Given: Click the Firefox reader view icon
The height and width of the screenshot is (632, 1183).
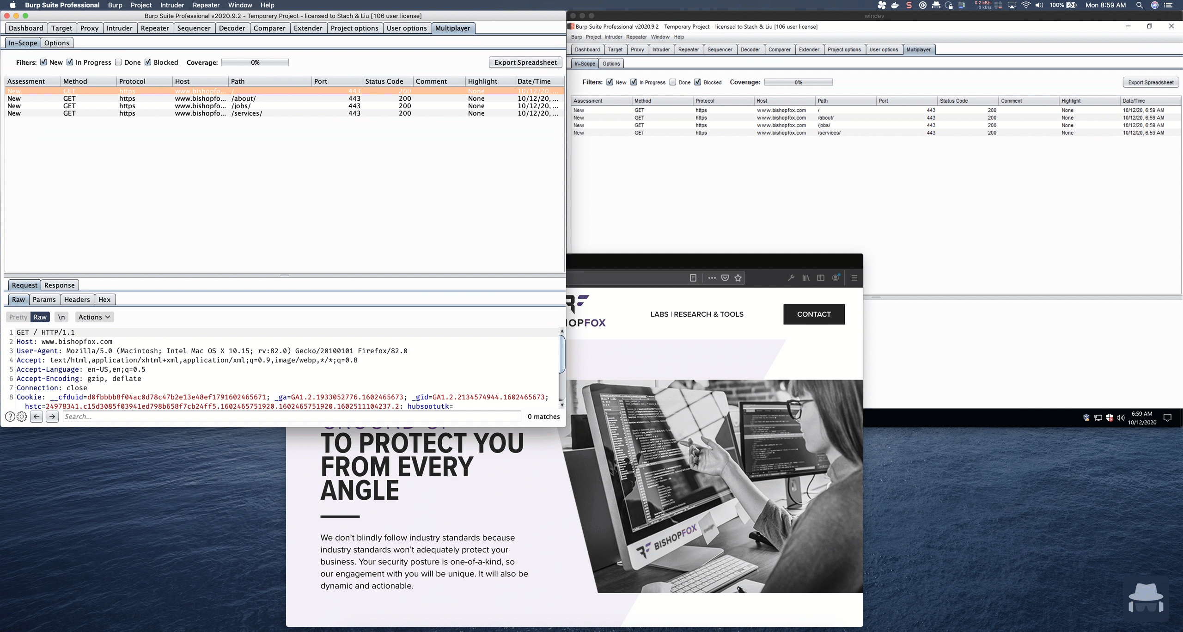Looking at the screenshot, I should 693,278.
